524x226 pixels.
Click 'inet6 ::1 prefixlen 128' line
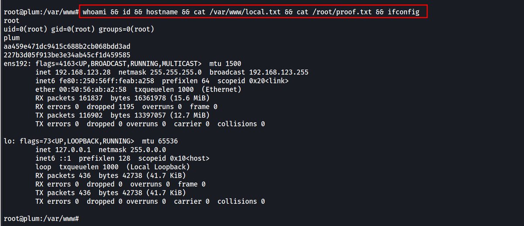[x=123, y=159]
